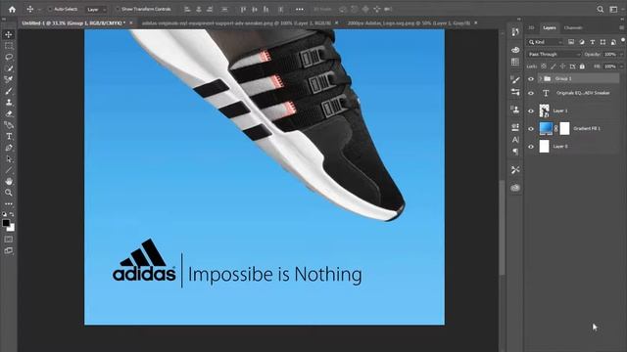This screenshot has width=627, height=352.
Task: Filter layers by type layers icon
Action: click(x=592, y=42)
